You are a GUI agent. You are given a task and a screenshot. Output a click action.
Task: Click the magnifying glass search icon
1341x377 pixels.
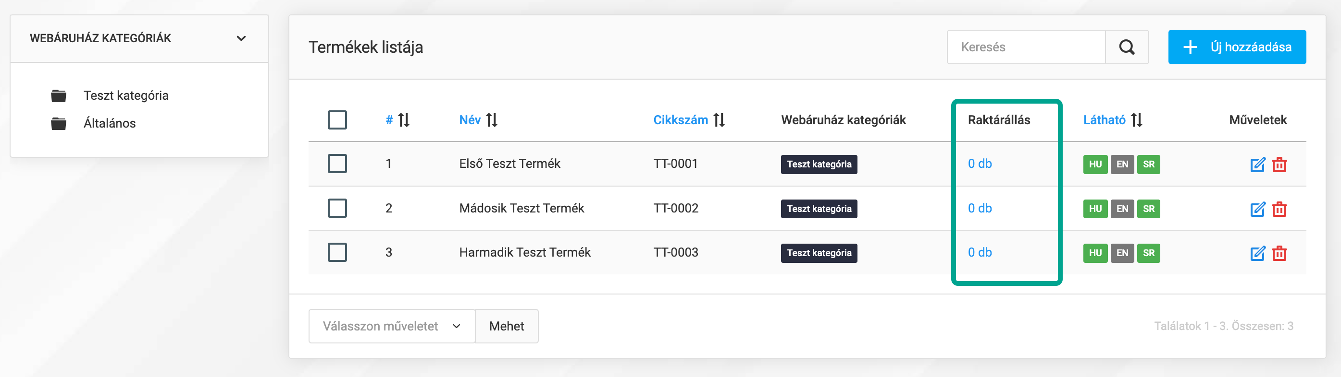pos(1127,47)
